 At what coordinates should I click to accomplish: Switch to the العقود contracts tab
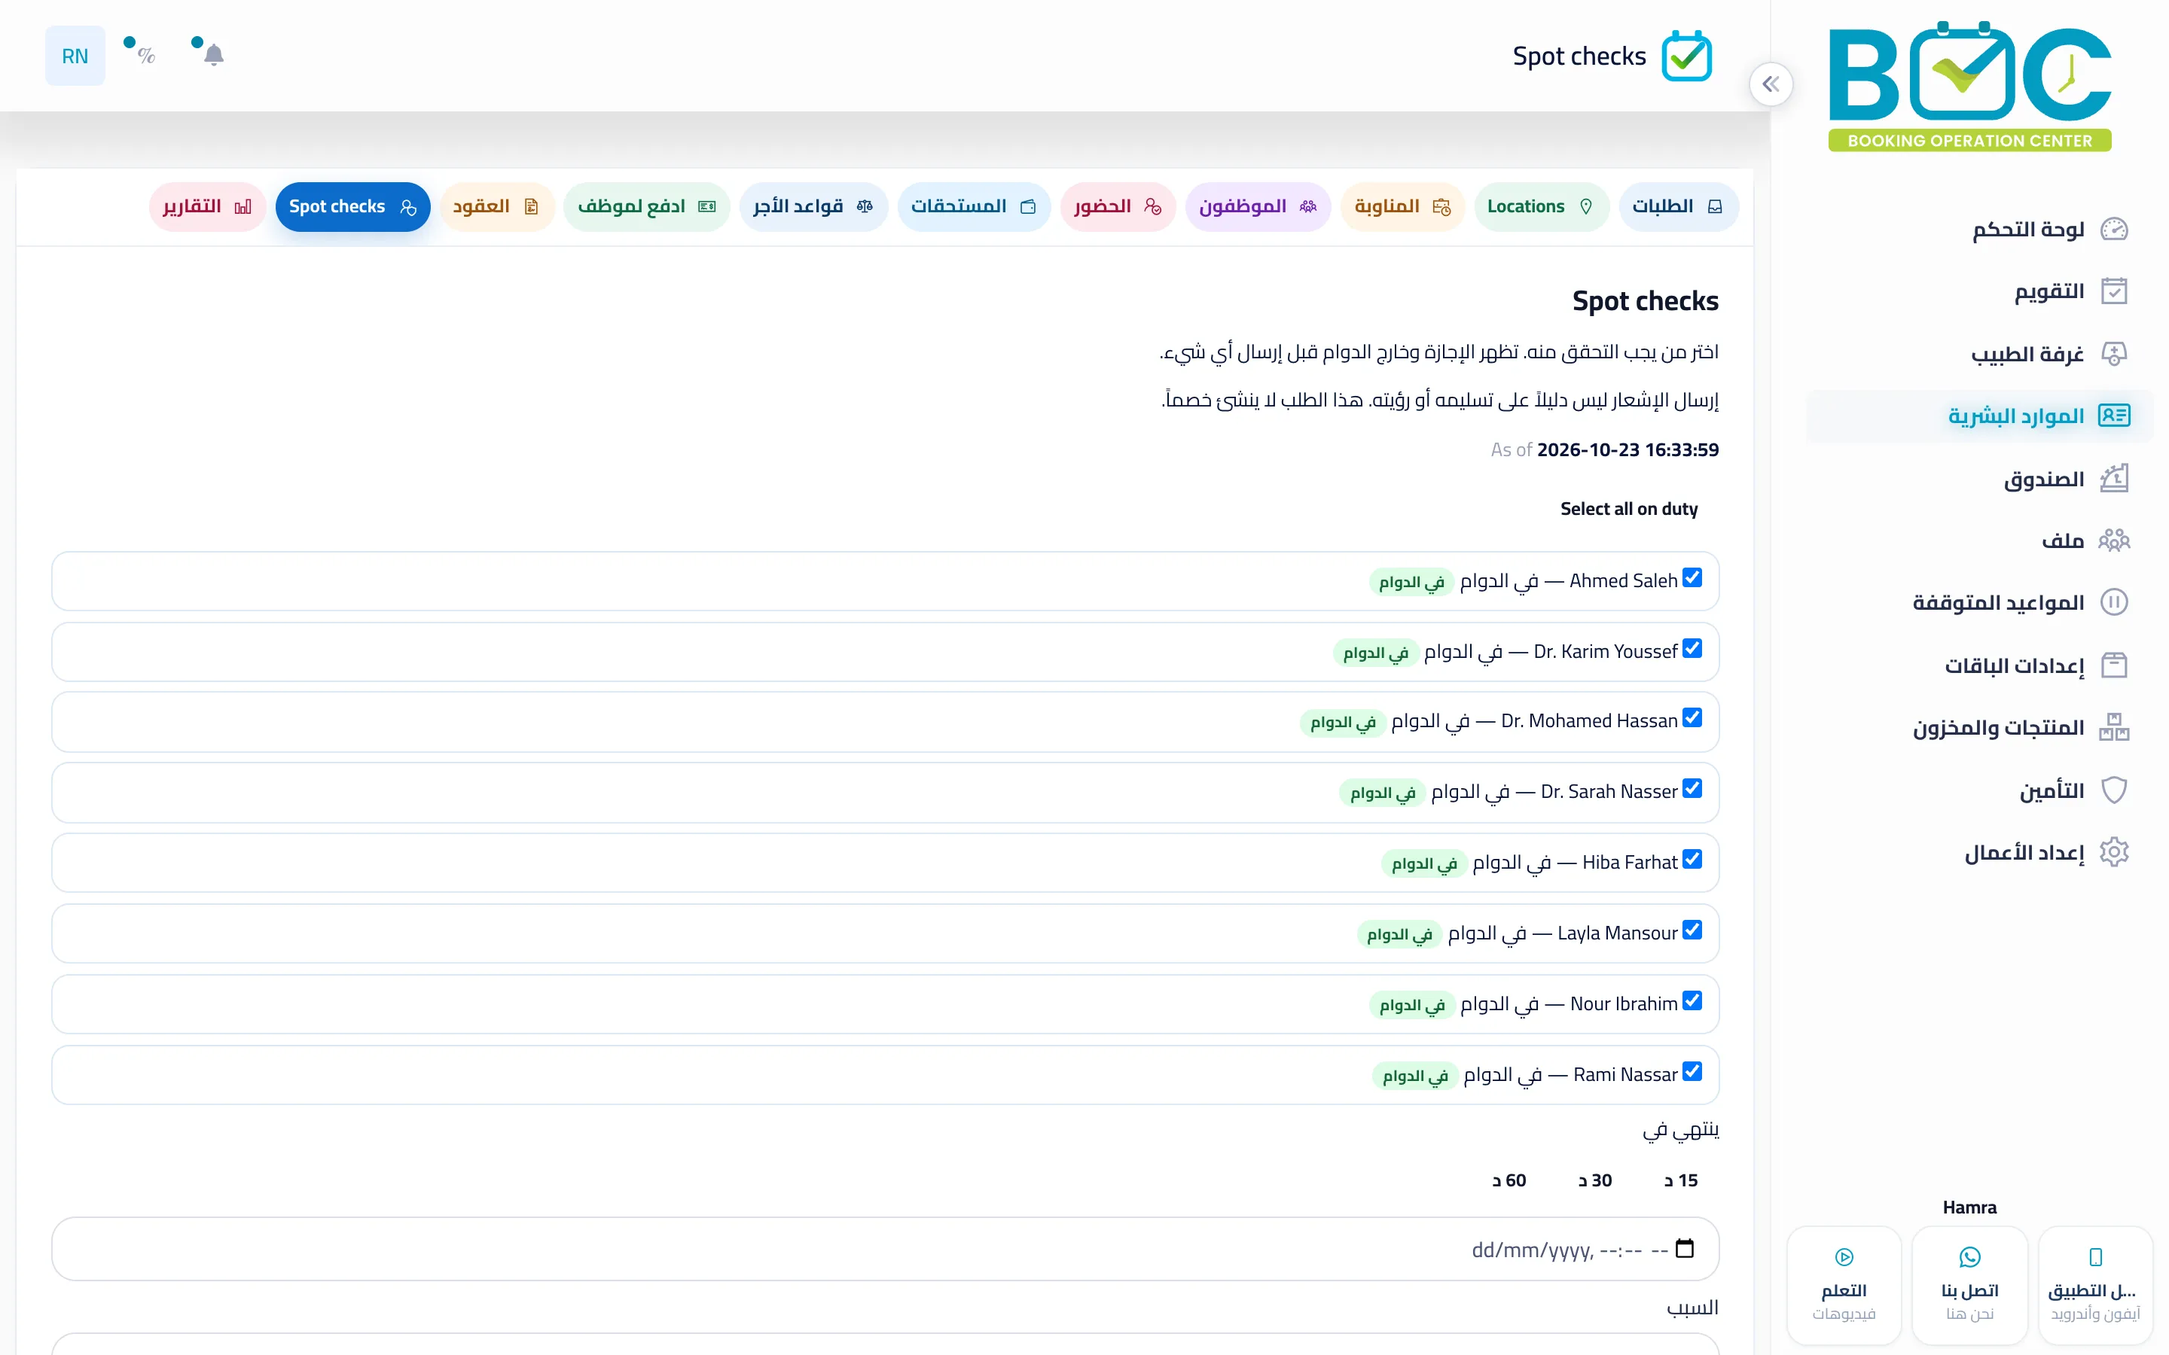pos(496,207)
